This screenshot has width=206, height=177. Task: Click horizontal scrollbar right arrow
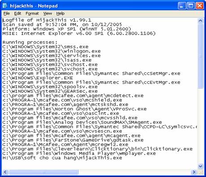coord(194,172)
